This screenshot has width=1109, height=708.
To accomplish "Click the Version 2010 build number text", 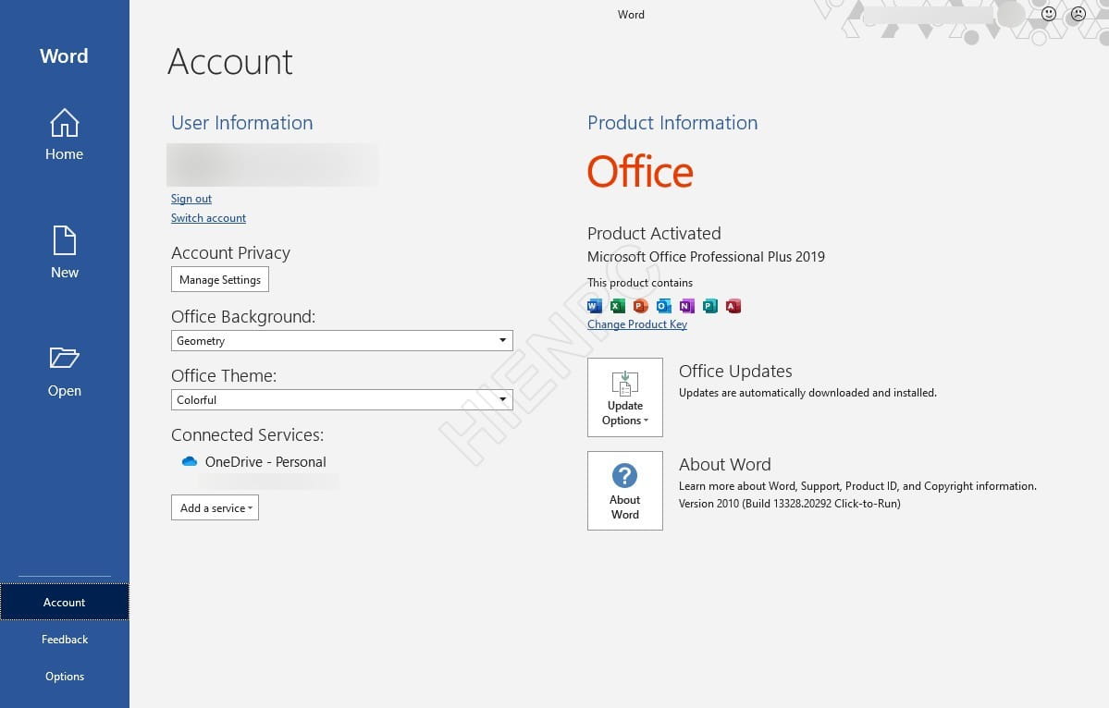I will (x=789, y=504).
